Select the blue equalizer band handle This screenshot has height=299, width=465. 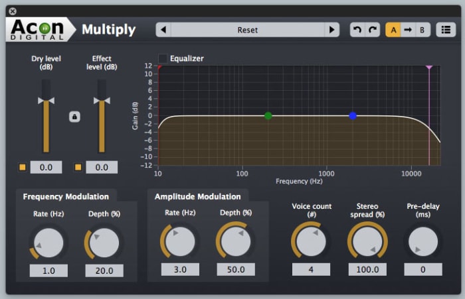[x=353, y=115]
